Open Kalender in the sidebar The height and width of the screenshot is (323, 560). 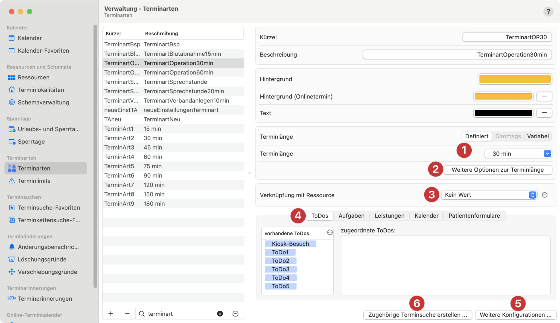[x=30, y=38]
